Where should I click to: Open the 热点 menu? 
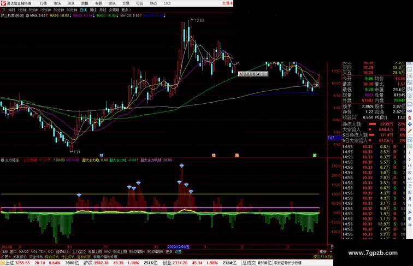[154, 3]
